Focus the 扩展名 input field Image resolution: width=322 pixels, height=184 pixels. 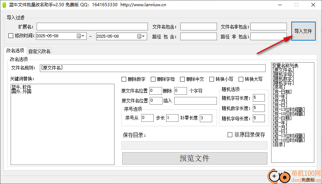click(x=92, y=26)
